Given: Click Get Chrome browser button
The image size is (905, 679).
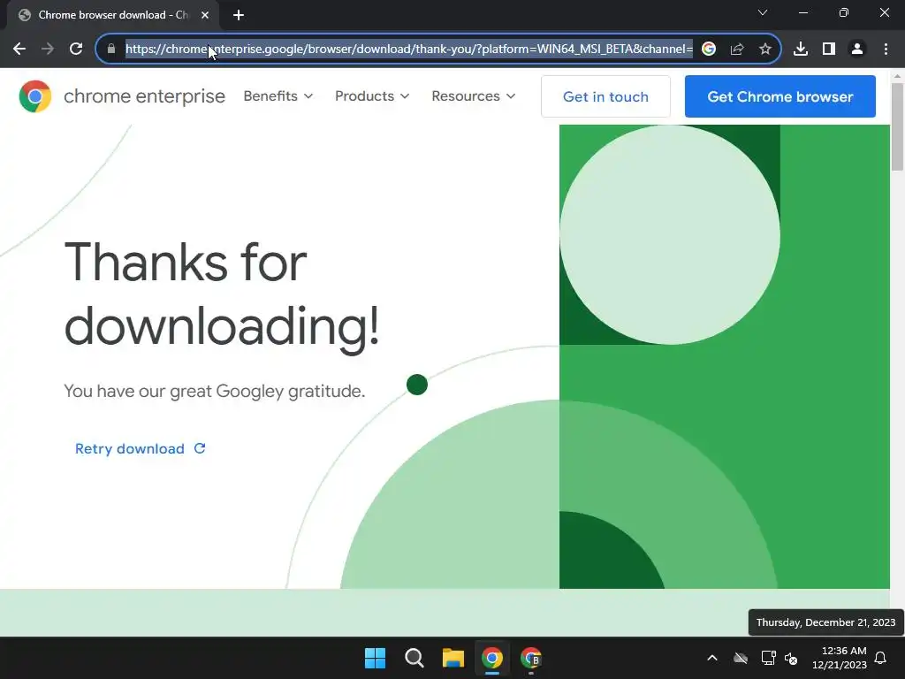Looking at the screenshot, I should tap(780, 96).
